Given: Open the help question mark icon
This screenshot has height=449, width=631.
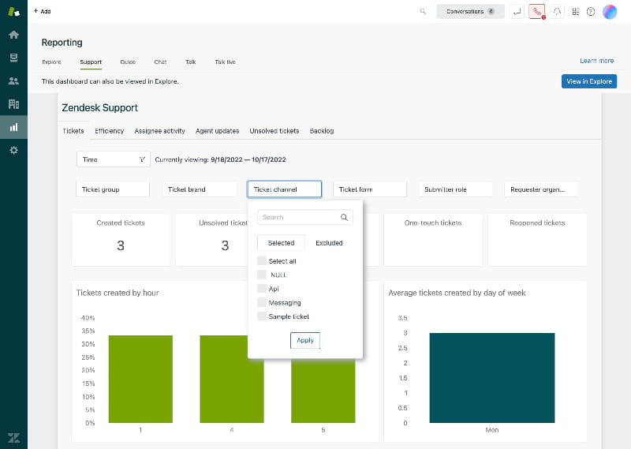Looking at the screenshot, I should point(591,12).
